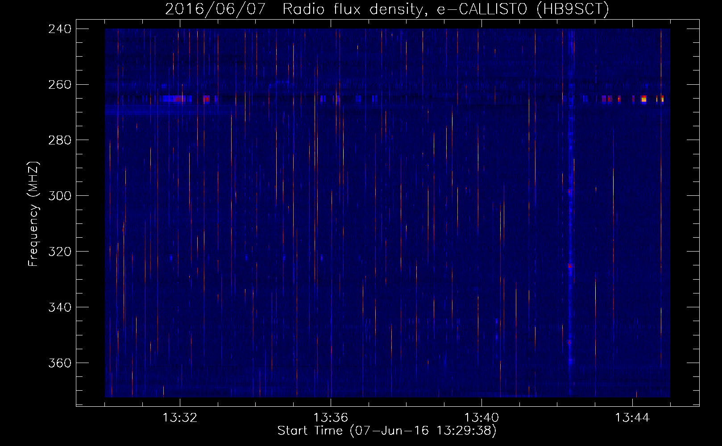The width and height of the screenshot is (722, 446).
Task: Click the 13:40 time tick label
Action: pos(481,418)
